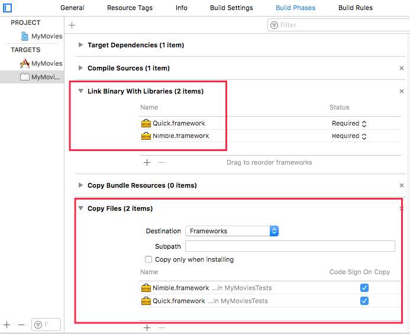410x334 pixels.
Task: Click Nimble.framework icon in Link Binary list
Action: [146, 136]
